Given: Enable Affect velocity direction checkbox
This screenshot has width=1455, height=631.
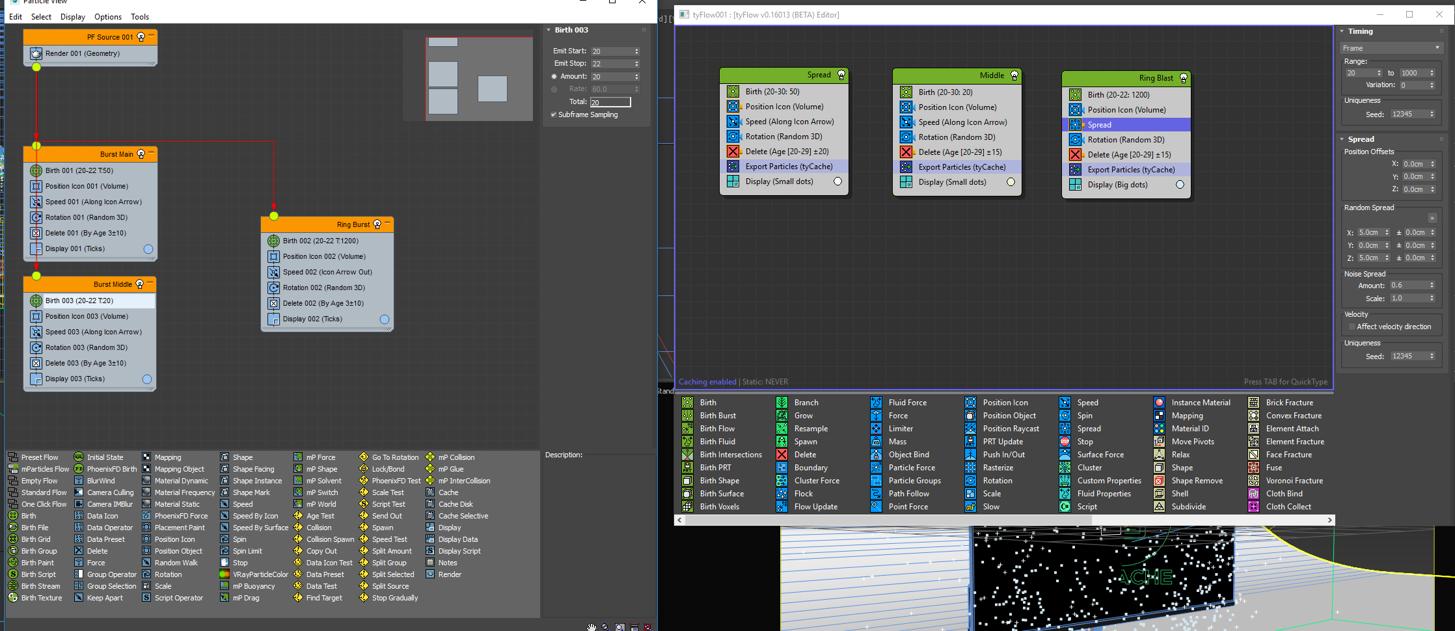Looking at the screenshot, I should click(1352, 327).
